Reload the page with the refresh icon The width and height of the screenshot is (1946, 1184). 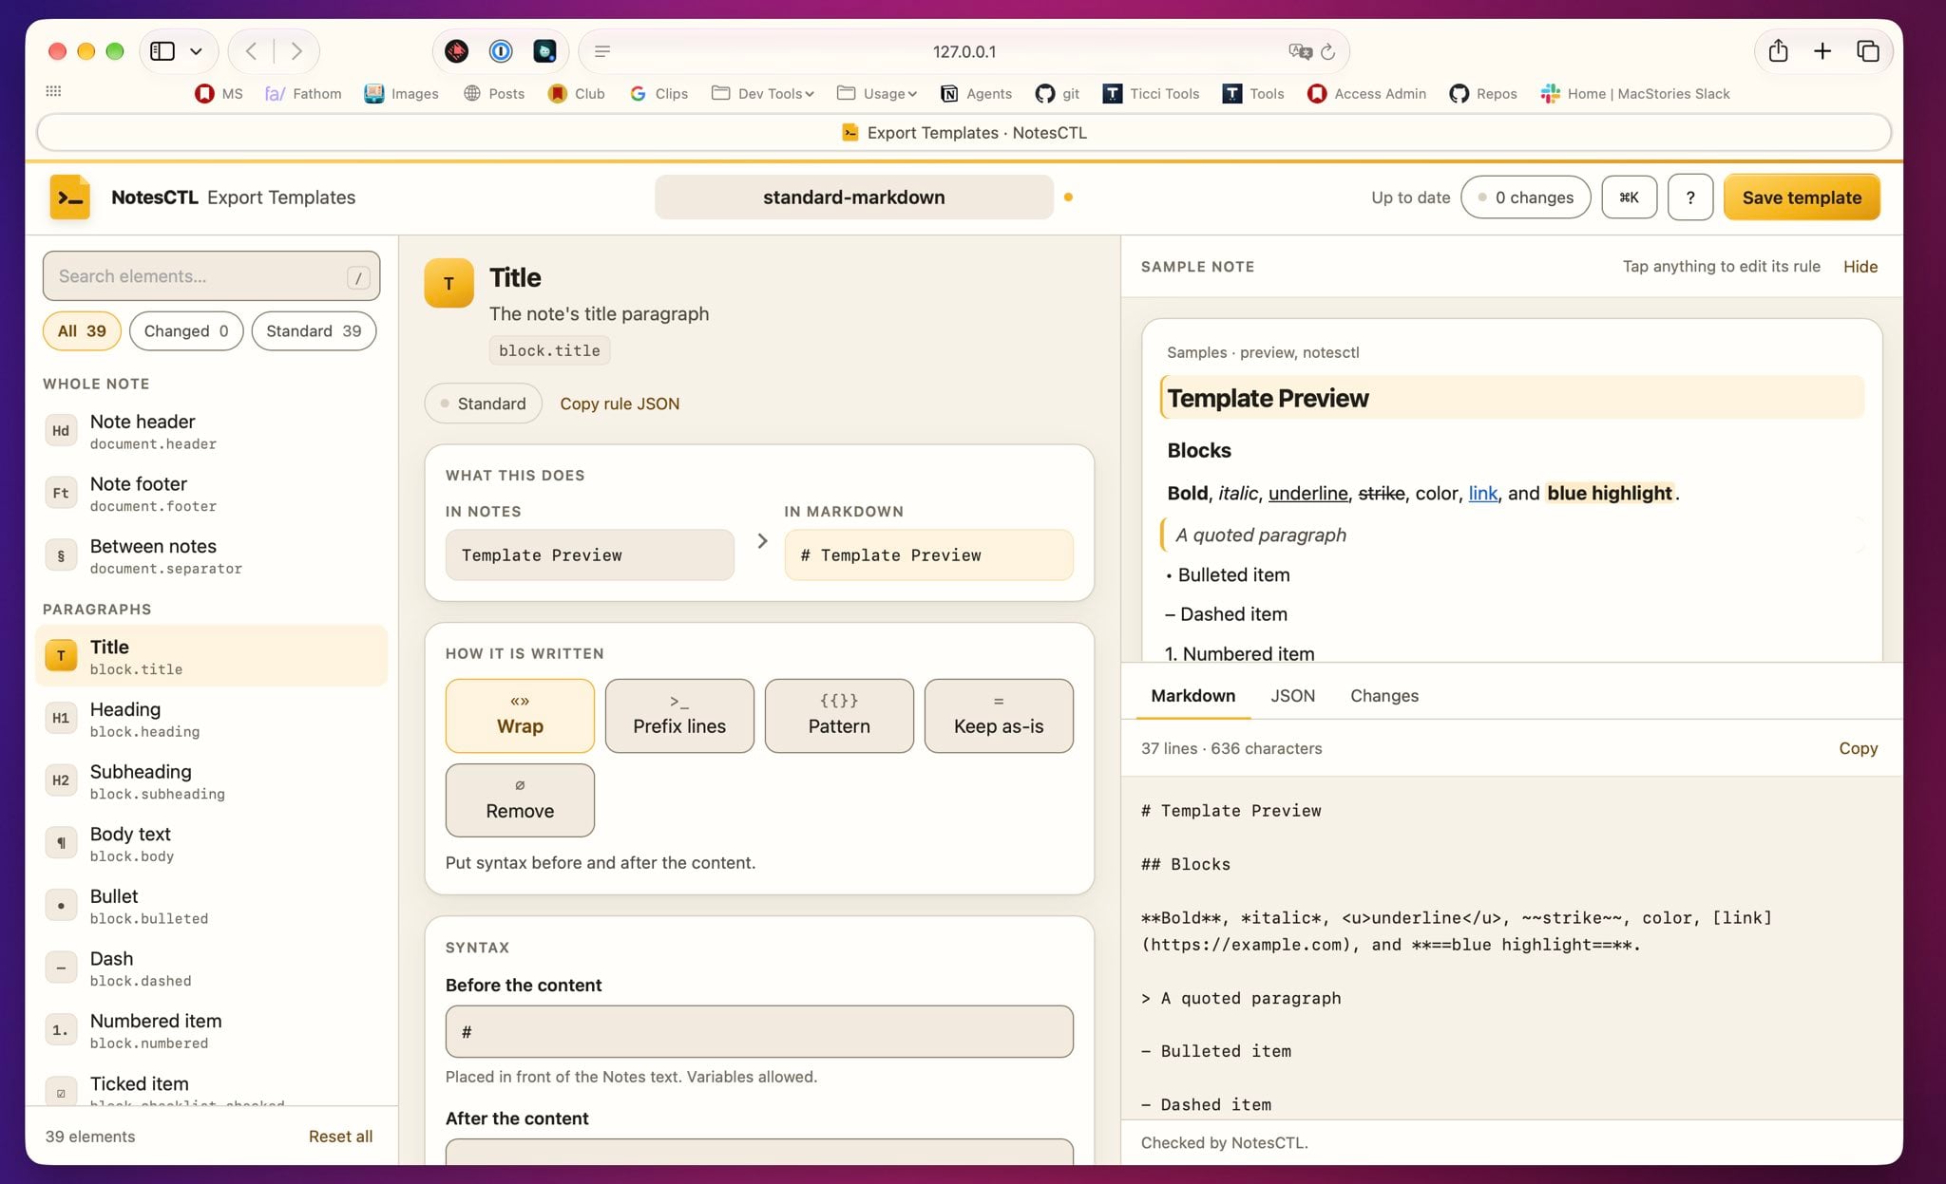[1328, 51]
